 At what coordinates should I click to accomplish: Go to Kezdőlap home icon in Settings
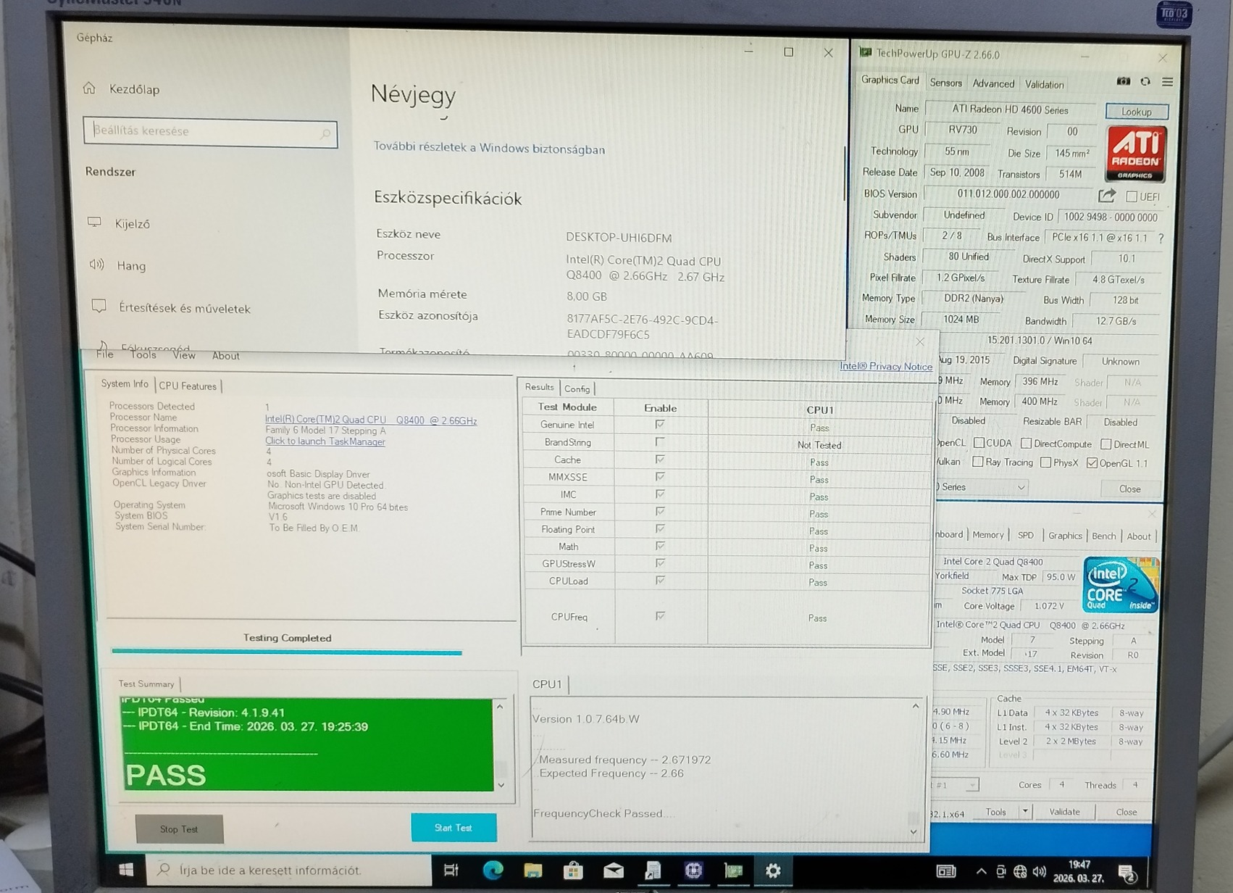[89, 88]
